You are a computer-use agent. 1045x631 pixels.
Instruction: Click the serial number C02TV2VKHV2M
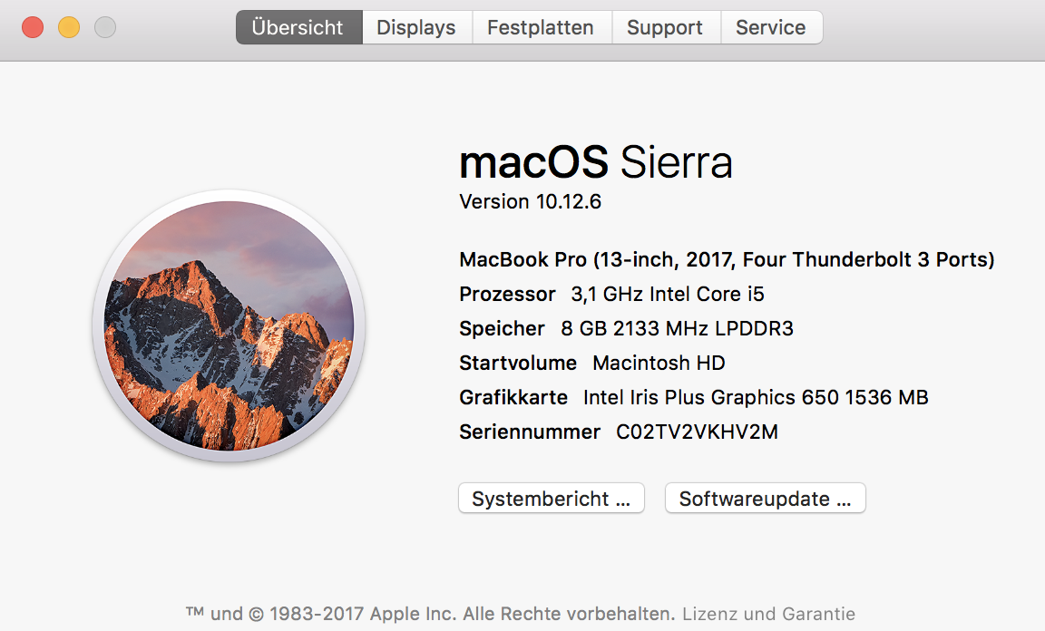[697, 432]
